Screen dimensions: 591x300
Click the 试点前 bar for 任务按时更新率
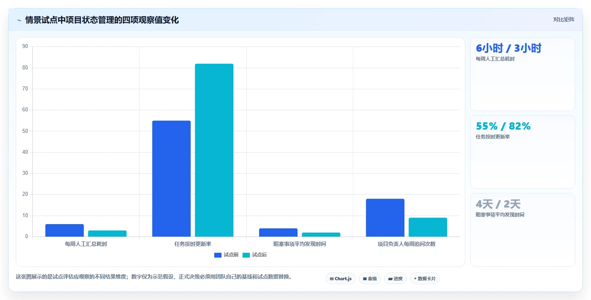pyautogui.click(x=171, y=178)
